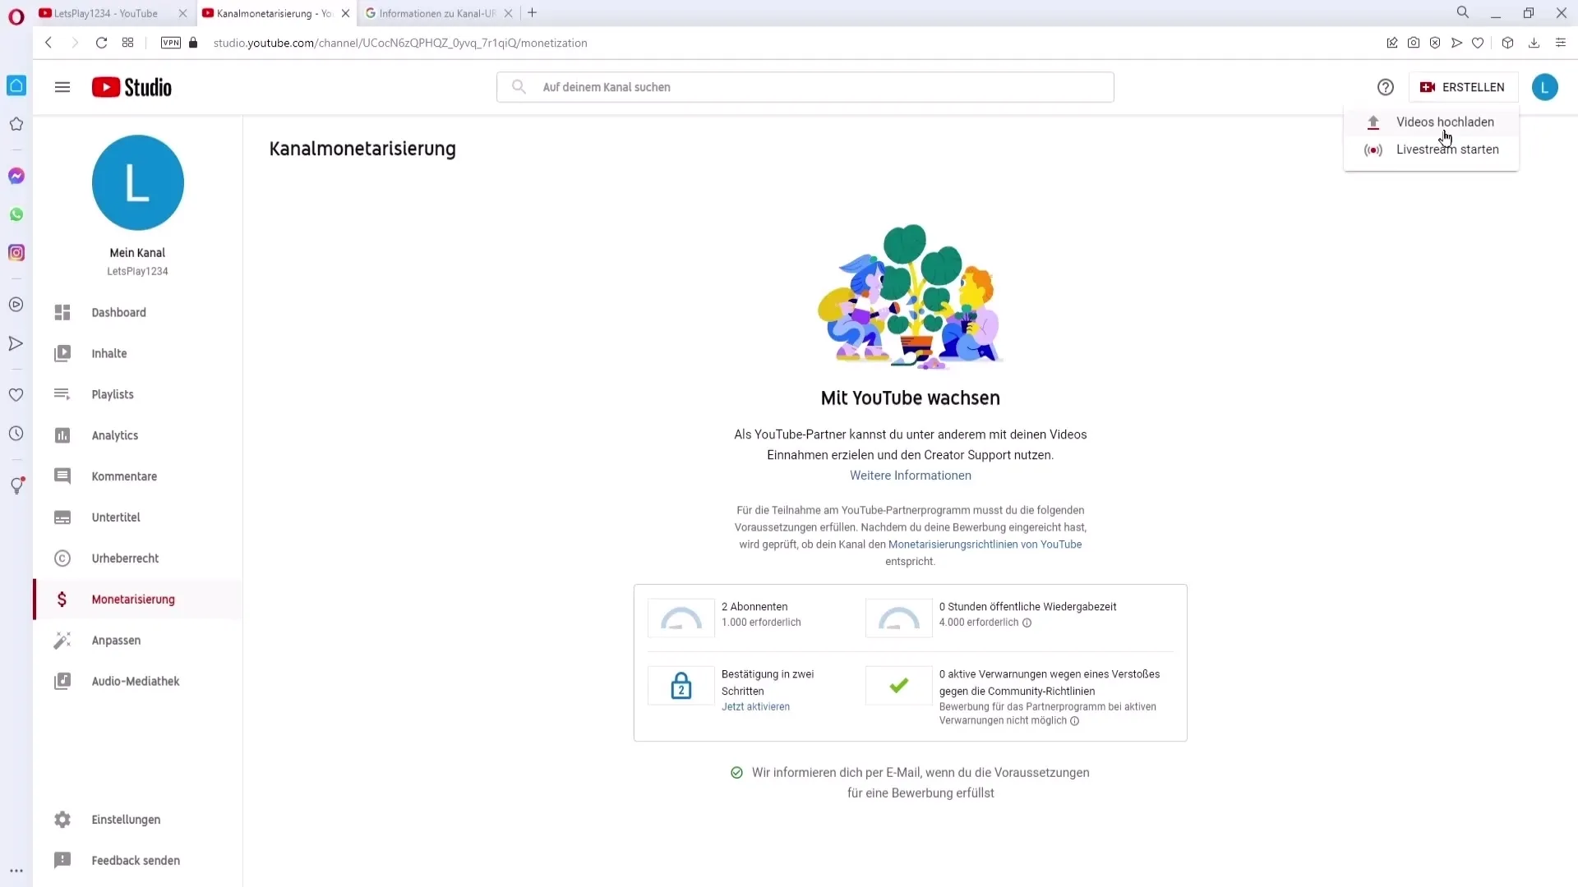Image resolution: width=1578 pixels, height=887 pixels.
Task: Open the help question mark icon
Action: pyautogui.click(x=1386, y=87)
